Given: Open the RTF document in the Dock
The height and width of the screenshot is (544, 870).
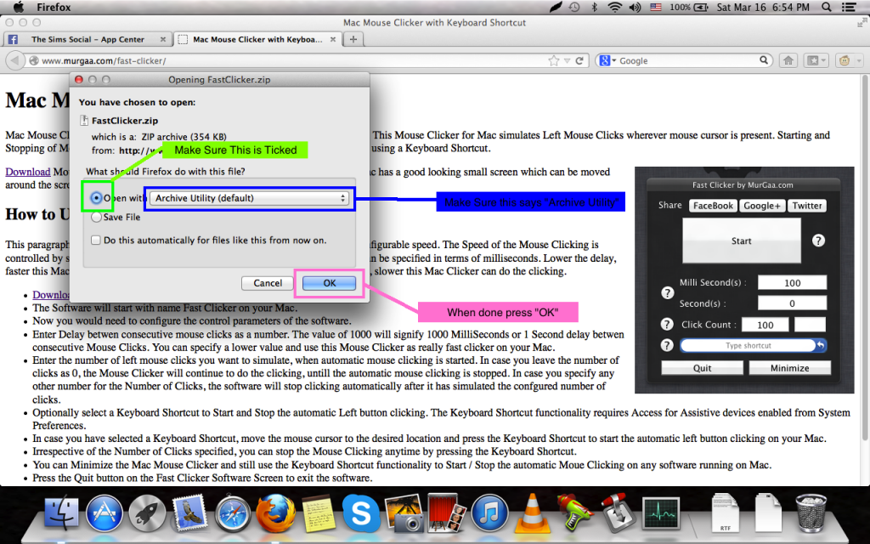Looking at the screenshot, I should (725, 513).
